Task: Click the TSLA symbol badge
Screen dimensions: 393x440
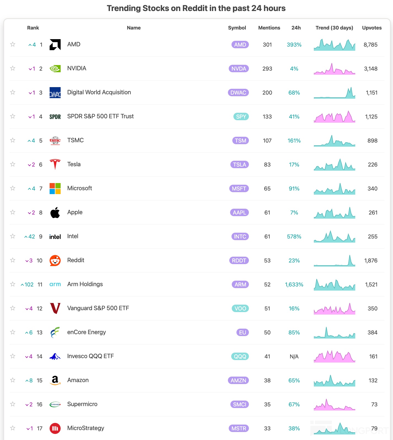Action: (239, 165)
